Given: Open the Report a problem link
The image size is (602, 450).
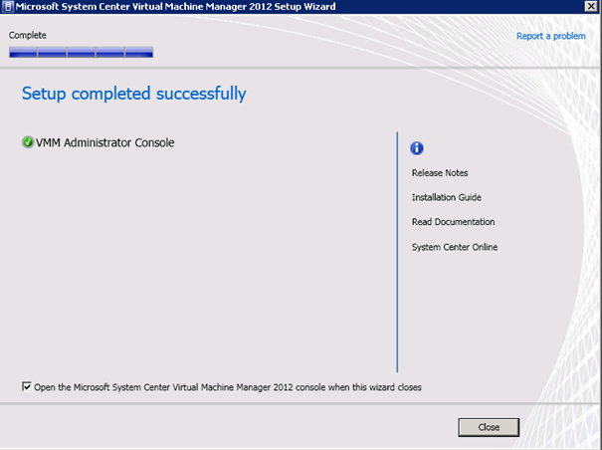Looking at the screenshot, I should pyautogui.click(x=551, y=36).
